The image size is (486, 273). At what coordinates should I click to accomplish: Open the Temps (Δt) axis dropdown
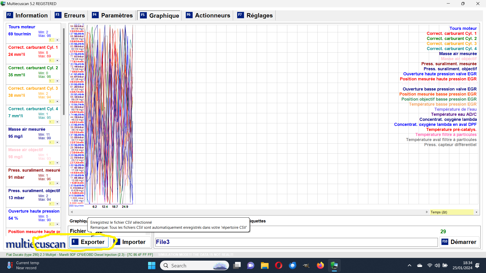tap(476, 212)
